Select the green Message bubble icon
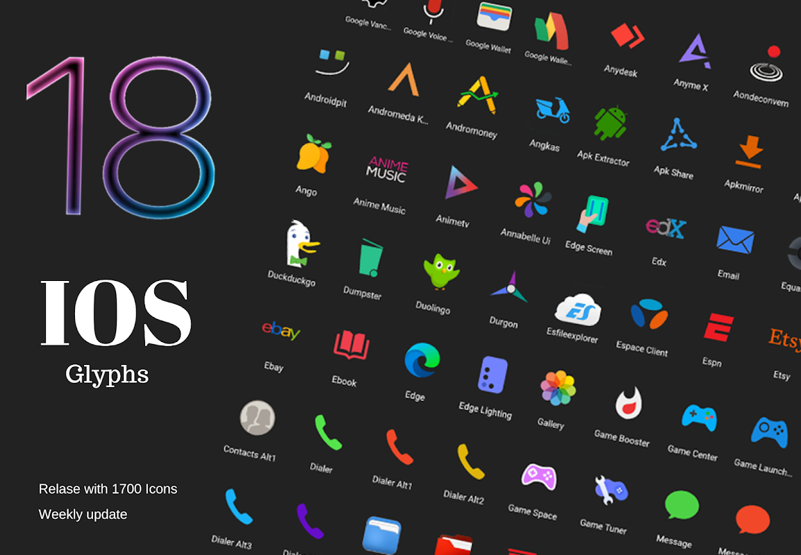 pyautogui.click(x=682, y=505)
